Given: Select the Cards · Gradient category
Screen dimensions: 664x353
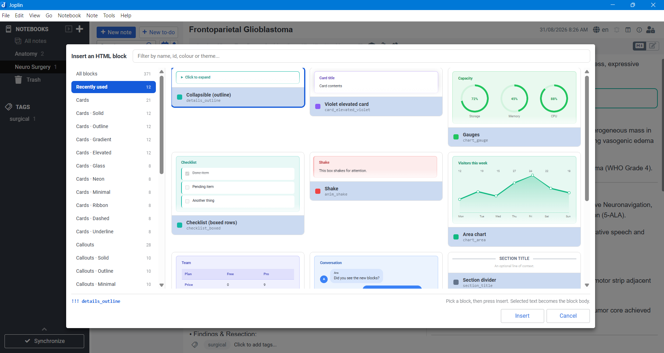Looking at the screenshot, I should point(114,139).
